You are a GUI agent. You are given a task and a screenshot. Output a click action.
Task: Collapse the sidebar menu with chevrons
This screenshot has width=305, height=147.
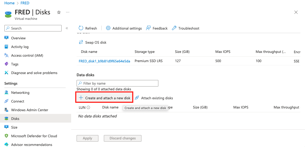pos(67,28)
